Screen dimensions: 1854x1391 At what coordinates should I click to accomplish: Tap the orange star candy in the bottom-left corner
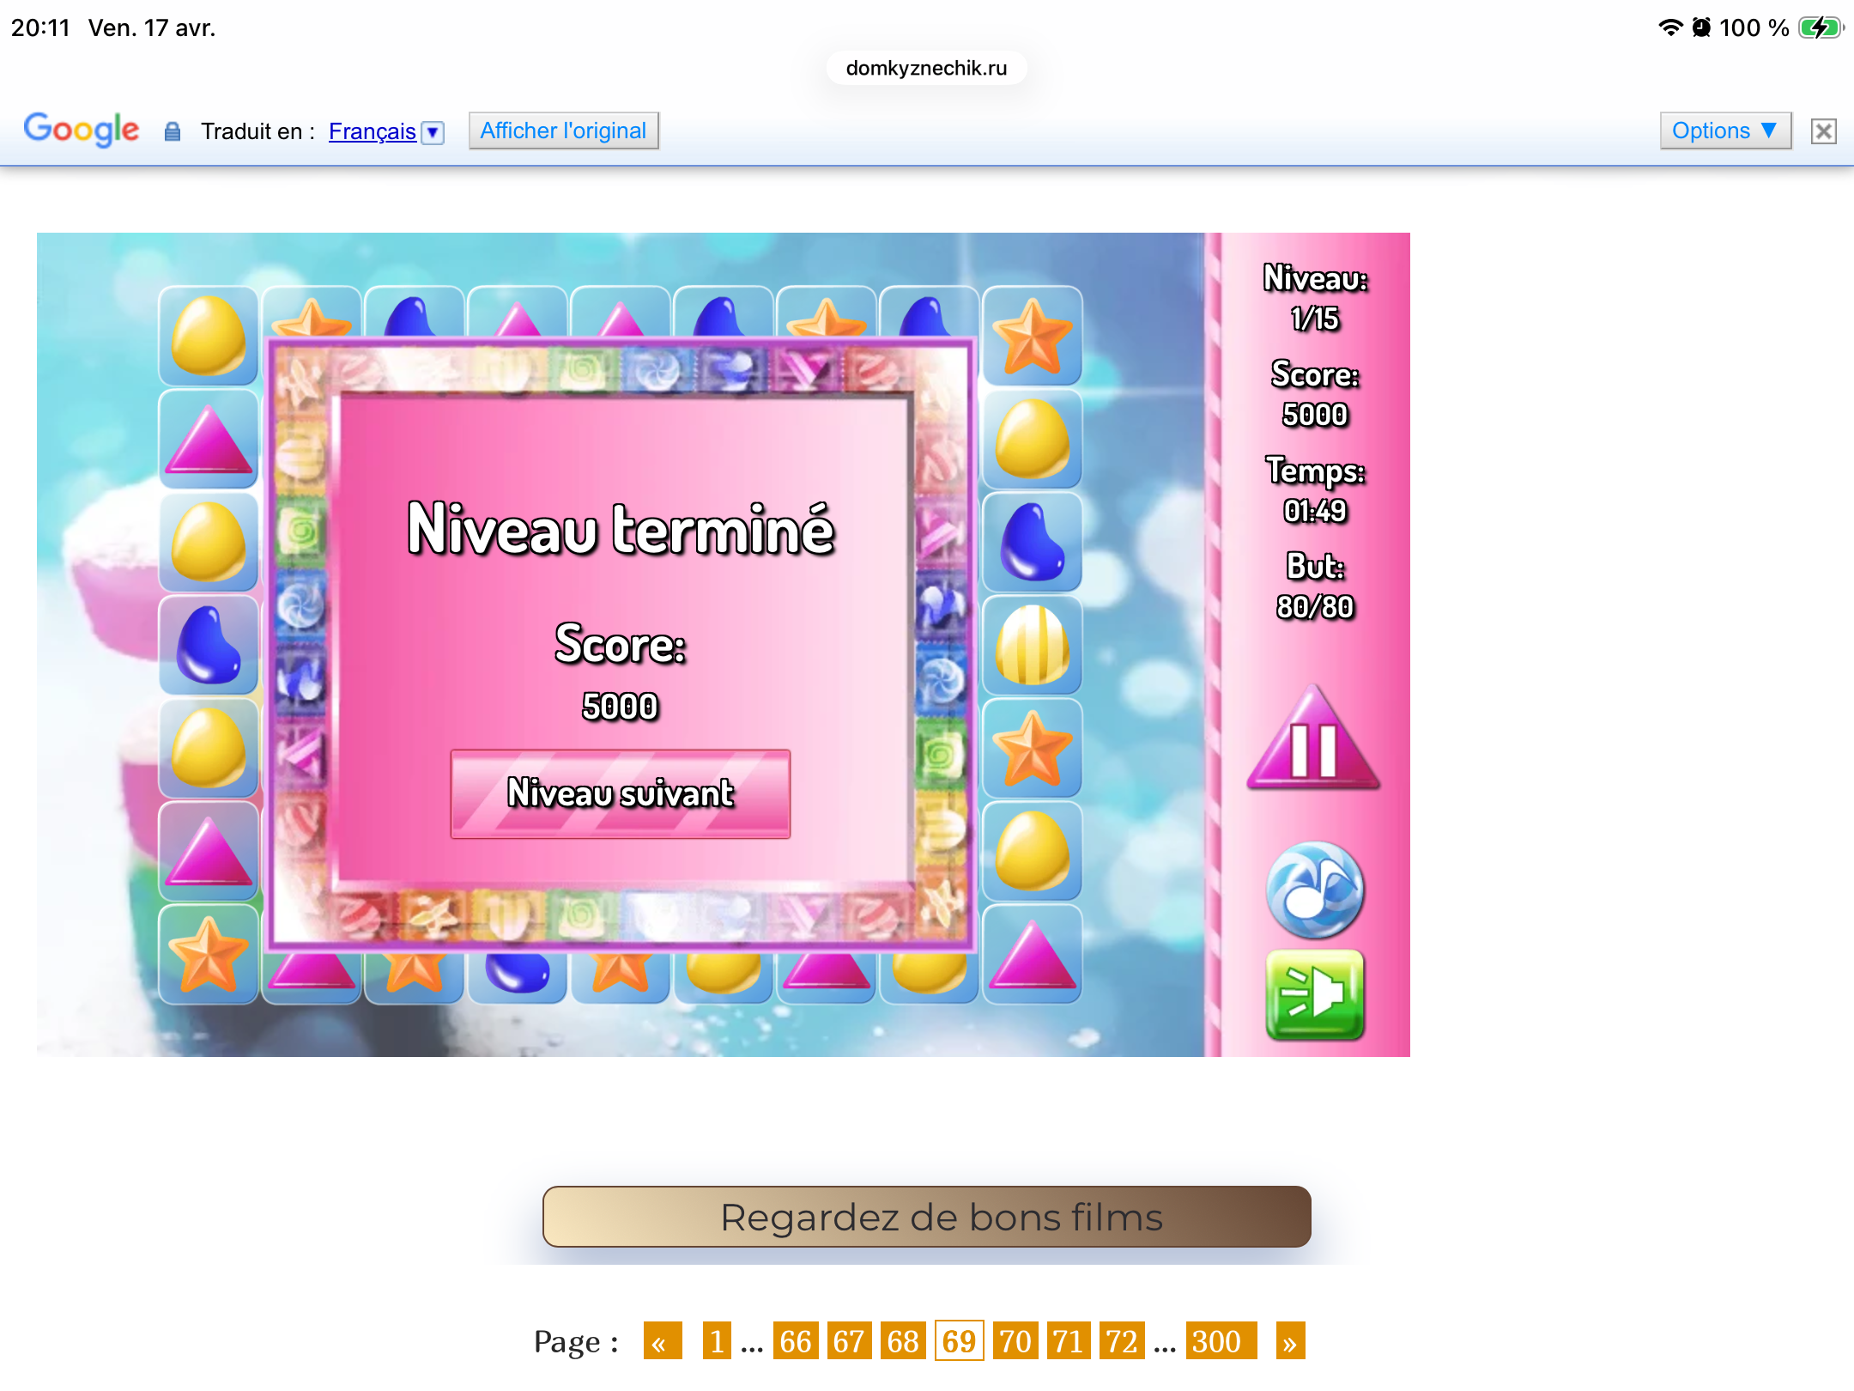209,955
